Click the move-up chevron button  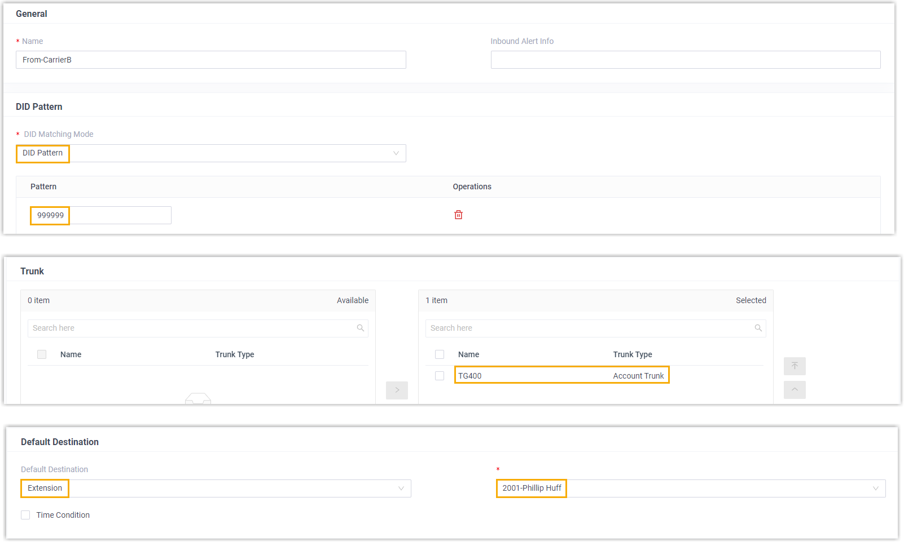(x=794, y=389)
